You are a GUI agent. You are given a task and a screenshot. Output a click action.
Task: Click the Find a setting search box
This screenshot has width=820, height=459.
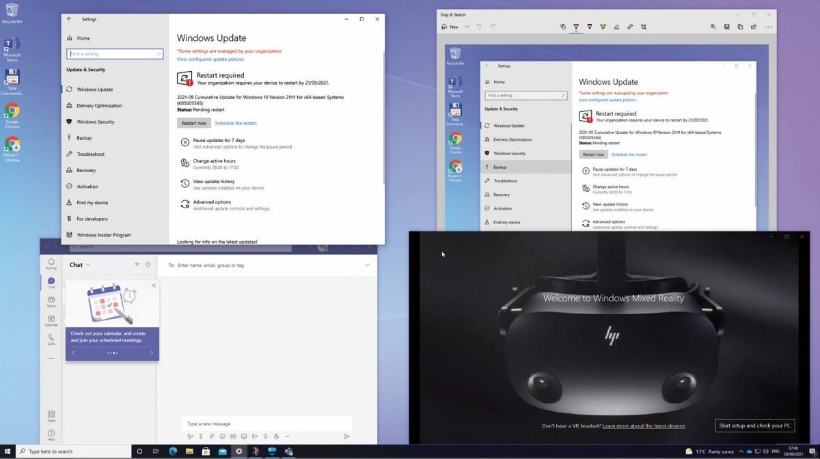(115, 53)
